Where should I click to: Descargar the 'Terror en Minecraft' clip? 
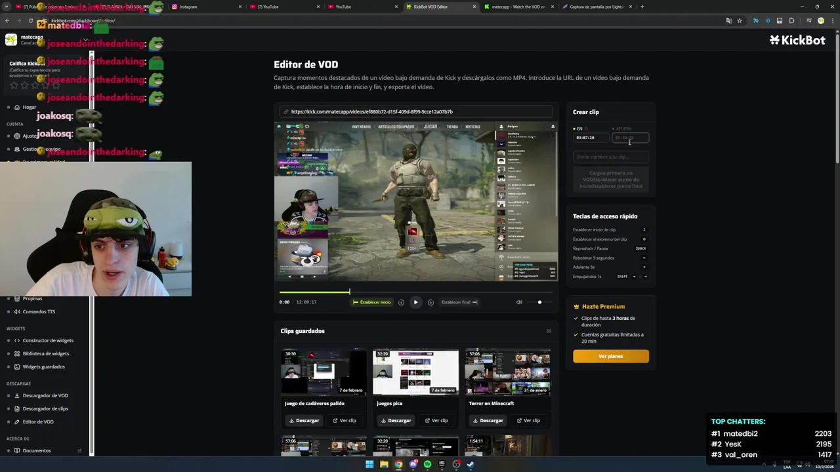click(x=488, y=420)
